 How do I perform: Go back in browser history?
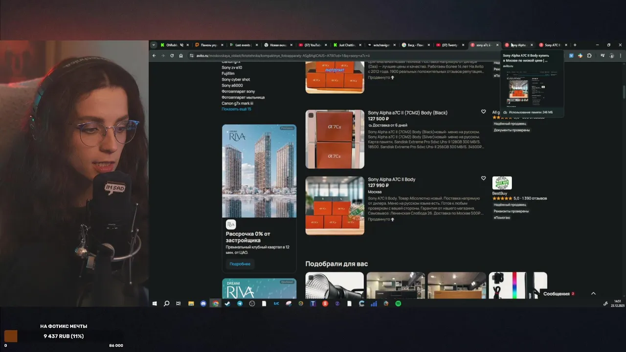[x=154, y=56]
